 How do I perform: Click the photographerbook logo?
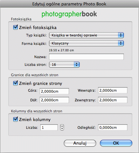pos(69,14)
